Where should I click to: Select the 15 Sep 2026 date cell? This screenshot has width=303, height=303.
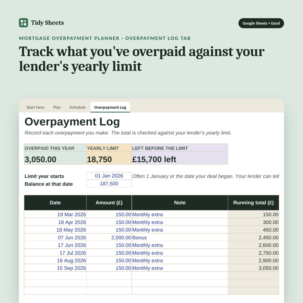(x=55, y=268)
